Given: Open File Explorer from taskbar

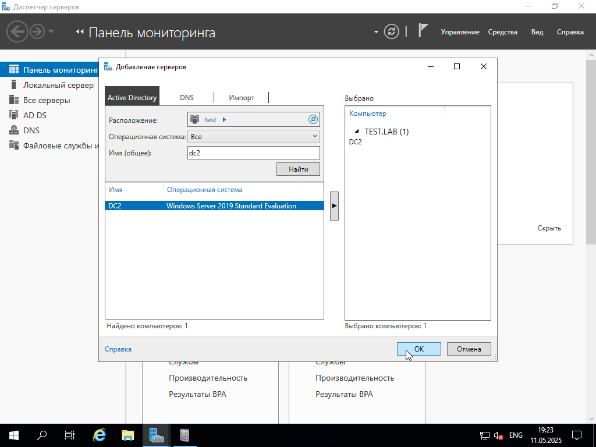Looking at the screenshot, I should tap(127, 435).
